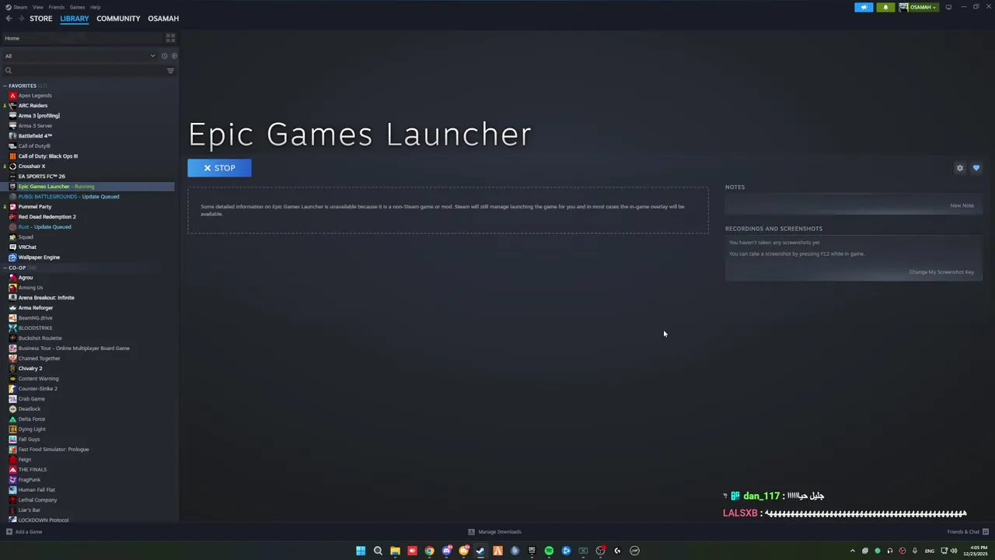Screen dimensions: 995x560
Task: Open Manage Downloads
Action: point(494,532)
